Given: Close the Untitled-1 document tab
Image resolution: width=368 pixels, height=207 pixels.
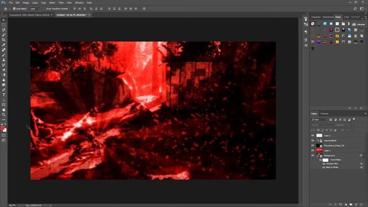Looking at the screenshot, I should [89, 15].
